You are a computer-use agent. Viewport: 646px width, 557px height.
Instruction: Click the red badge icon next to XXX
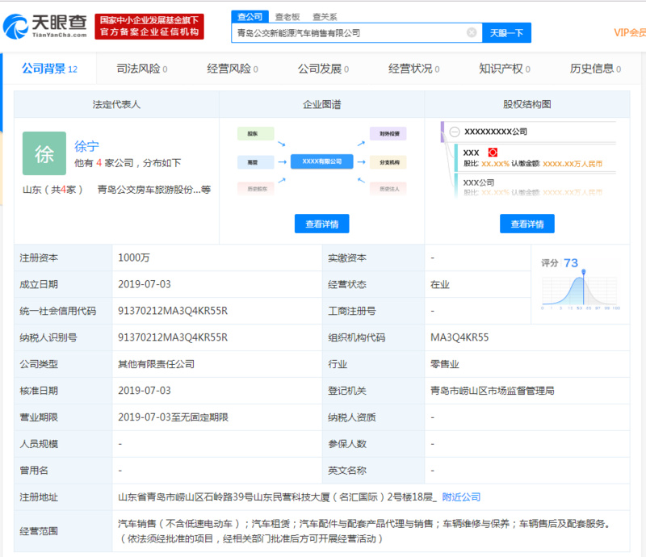point(493,153)
